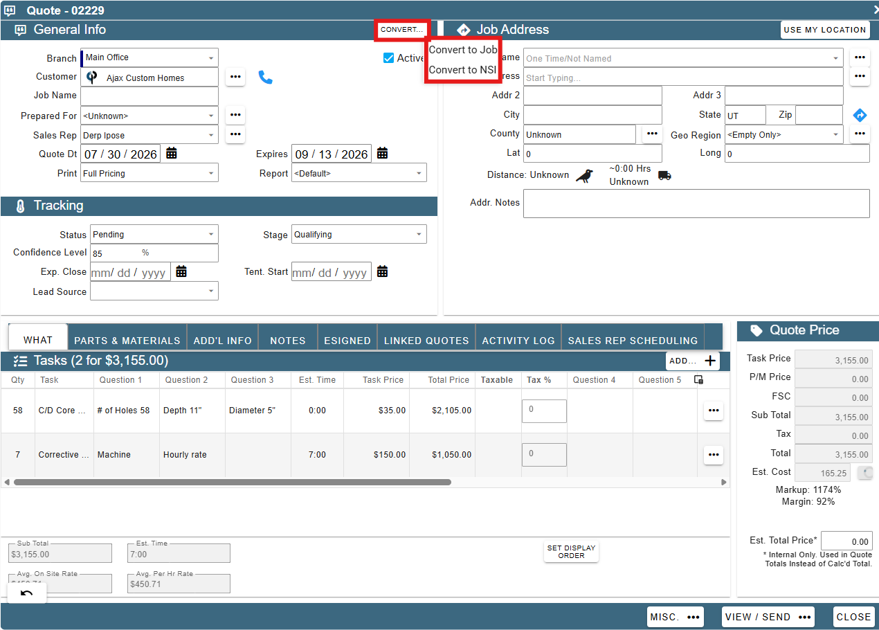
Task: Click the truck drive-time icon
Action: (664, 176)
